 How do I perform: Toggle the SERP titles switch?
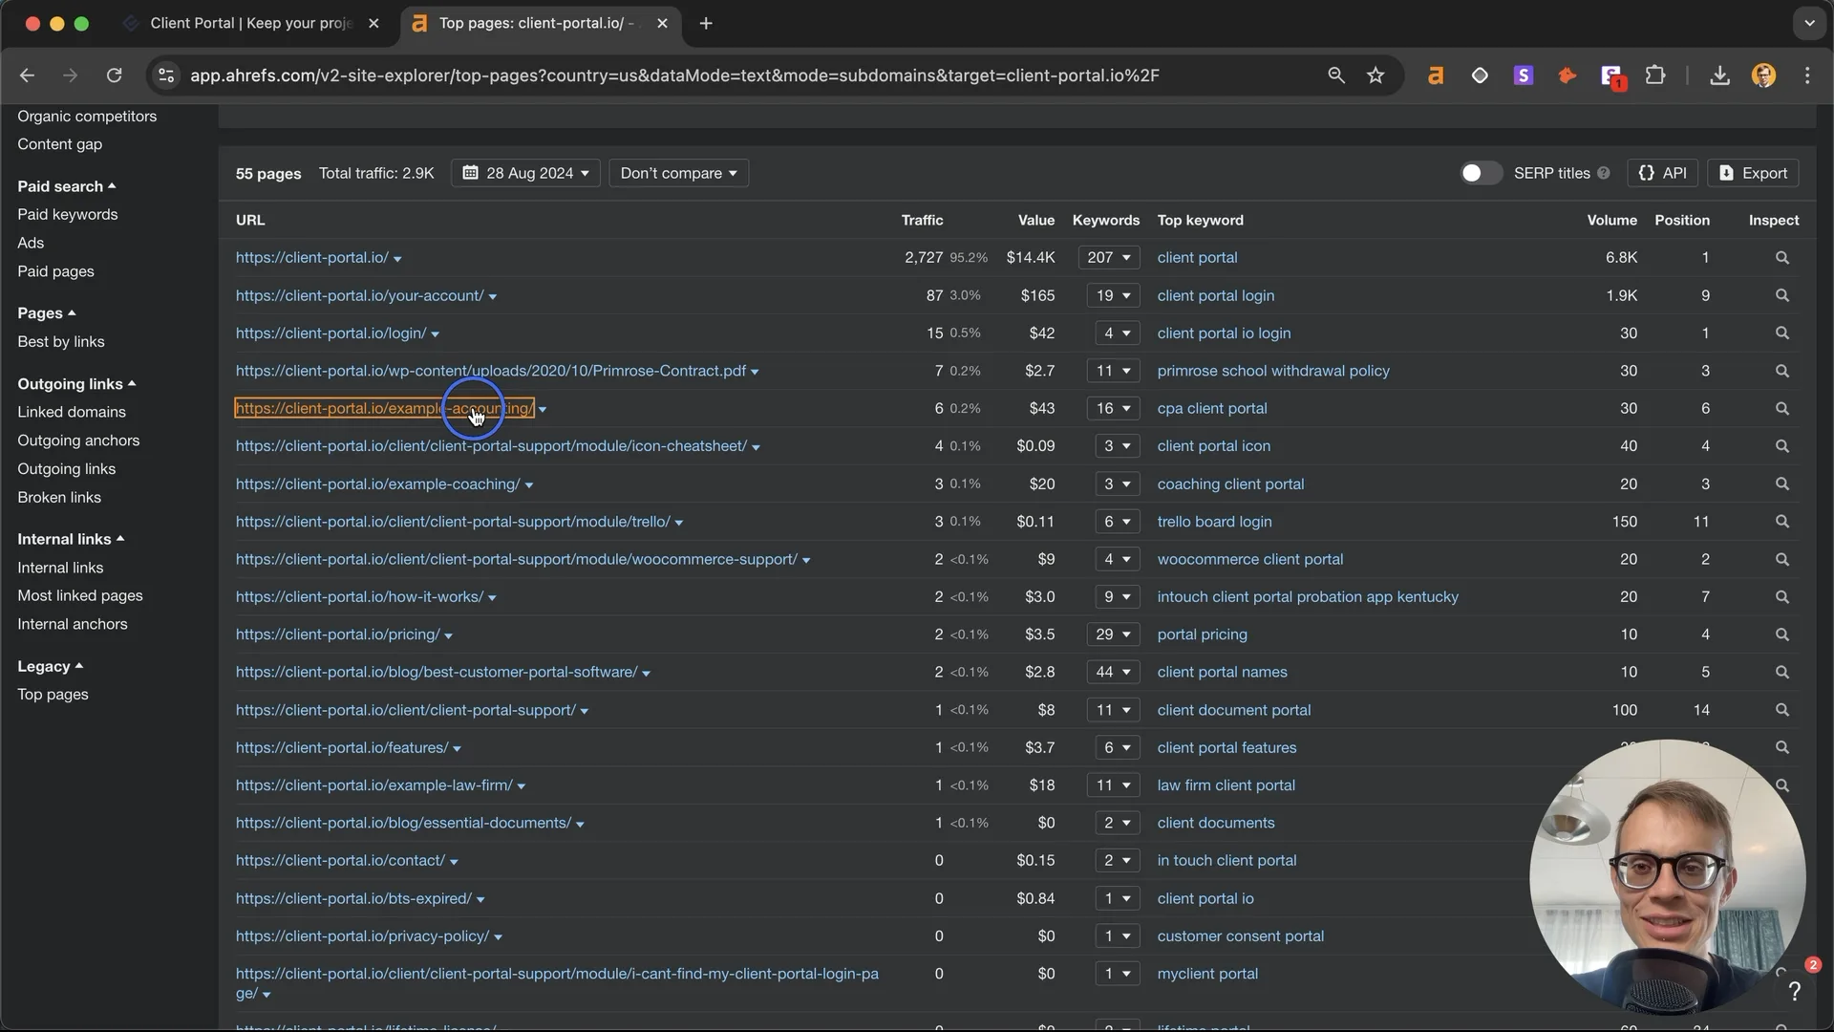[x=1482, y=173]
